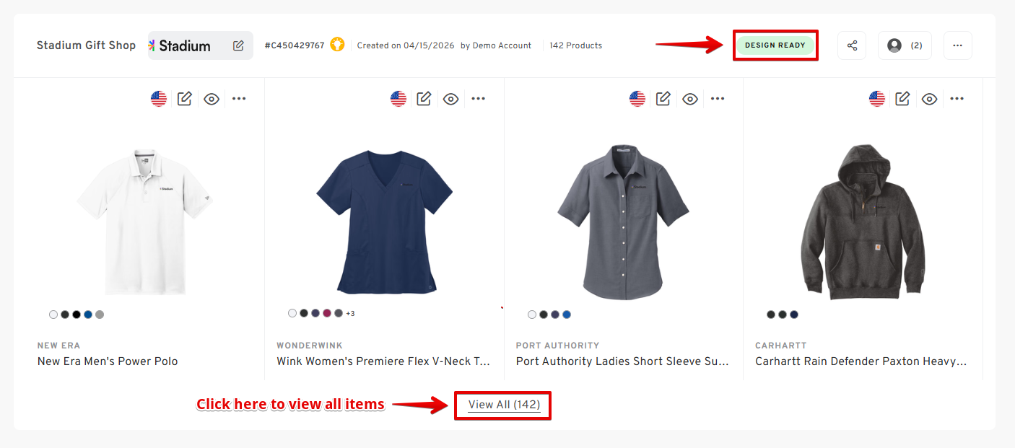Toggle visibility of New Era polo
The image size is (1015, 448).
tap(212, 99)
